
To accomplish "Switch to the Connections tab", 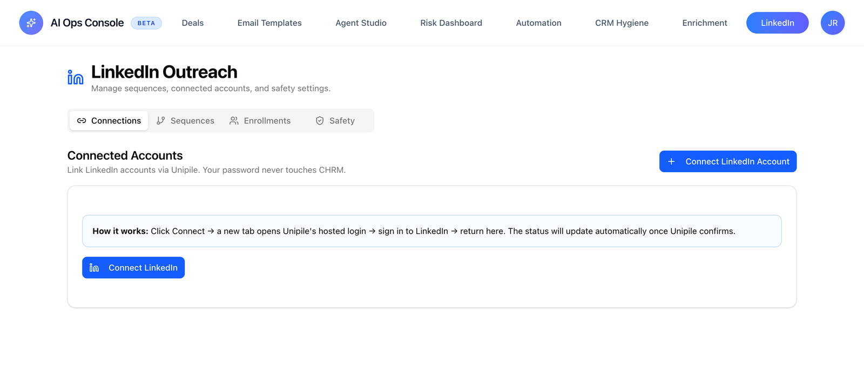I will coord(109,120).
